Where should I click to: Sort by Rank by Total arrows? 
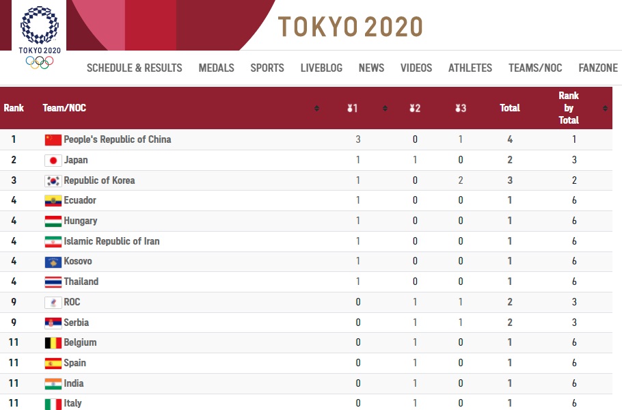pyautogui.click(x=605, y=108)
